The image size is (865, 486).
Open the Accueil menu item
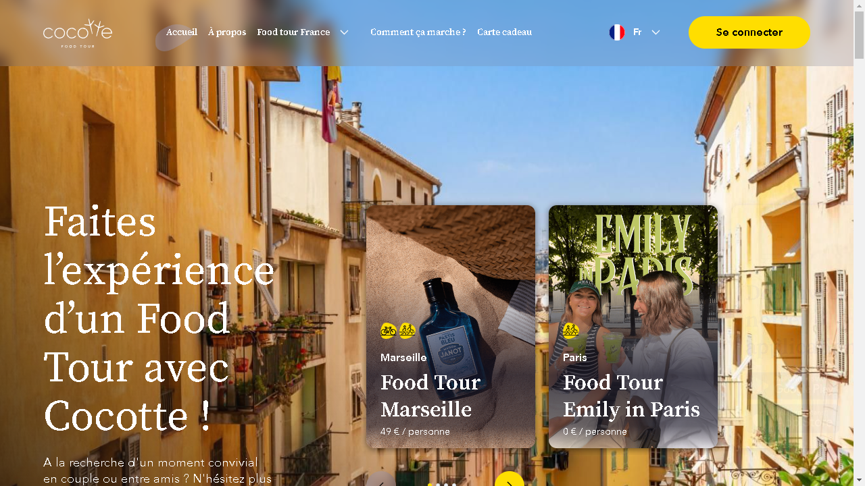click(x=182, y=32)
